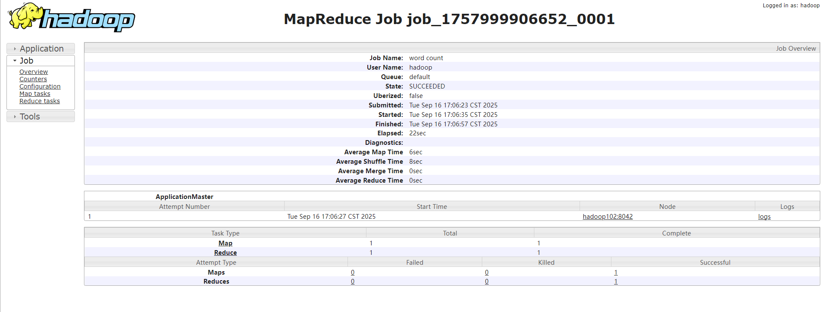Image resolution: width=822 pixels, height=312 pixels.
Task: Open successful Reduces attempts count
Action: [616, 281]
